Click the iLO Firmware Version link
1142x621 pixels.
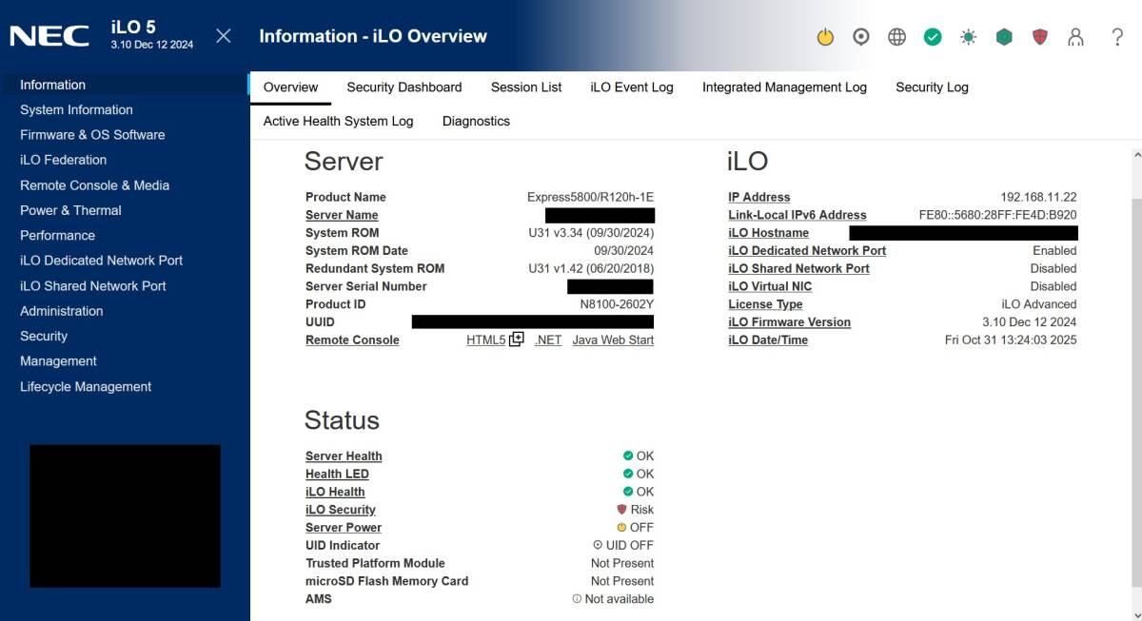tap(789, 322)
